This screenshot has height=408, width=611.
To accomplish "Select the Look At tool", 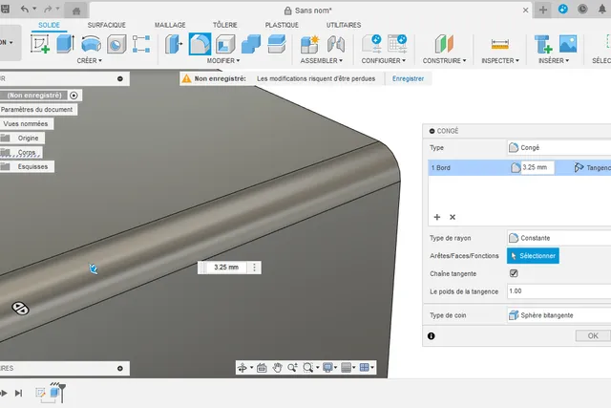I will coord(262,368).
